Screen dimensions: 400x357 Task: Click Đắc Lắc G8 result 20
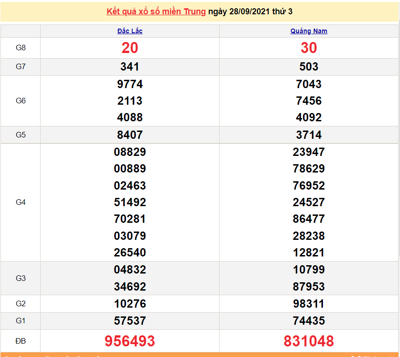coord(130,48)
